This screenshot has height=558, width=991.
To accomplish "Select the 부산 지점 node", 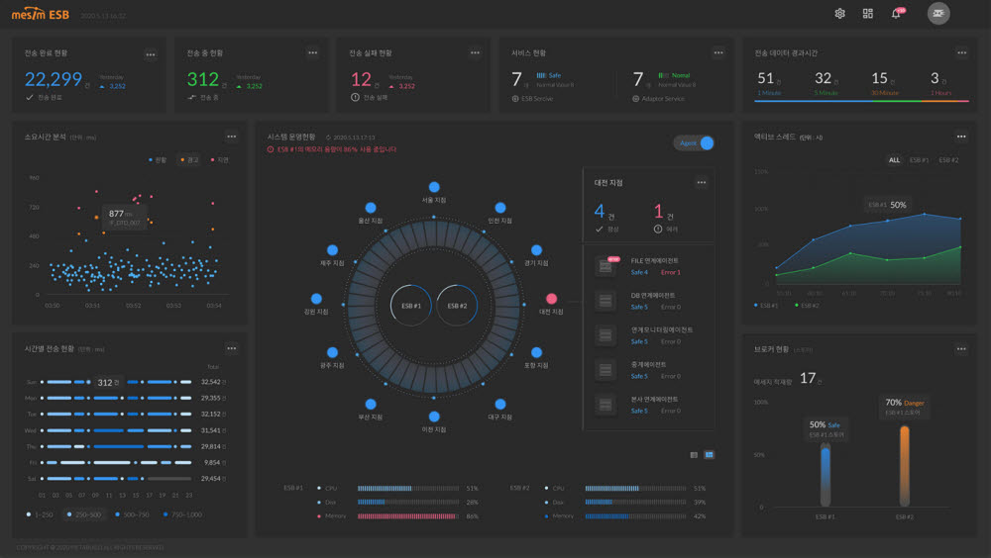I will (371, 404).
